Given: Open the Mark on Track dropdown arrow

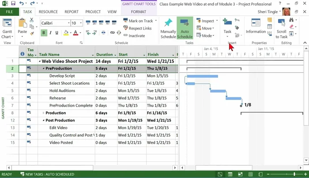Looking at the screenshot, I should tap(156, 21).
